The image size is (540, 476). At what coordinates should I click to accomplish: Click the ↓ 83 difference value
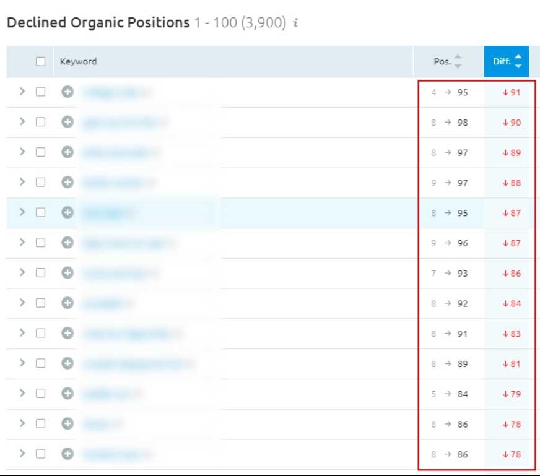coord(512,334)
